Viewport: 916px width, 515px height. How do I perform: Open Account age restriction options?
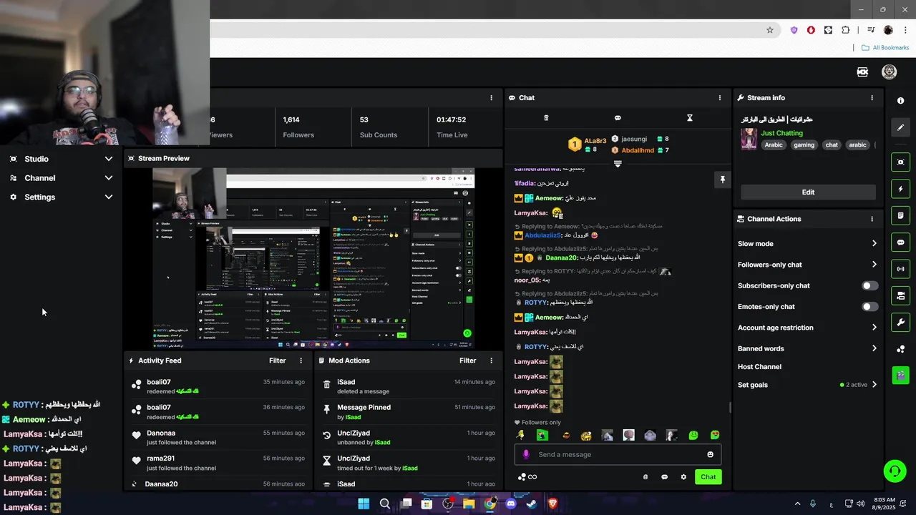click(807, 328)
